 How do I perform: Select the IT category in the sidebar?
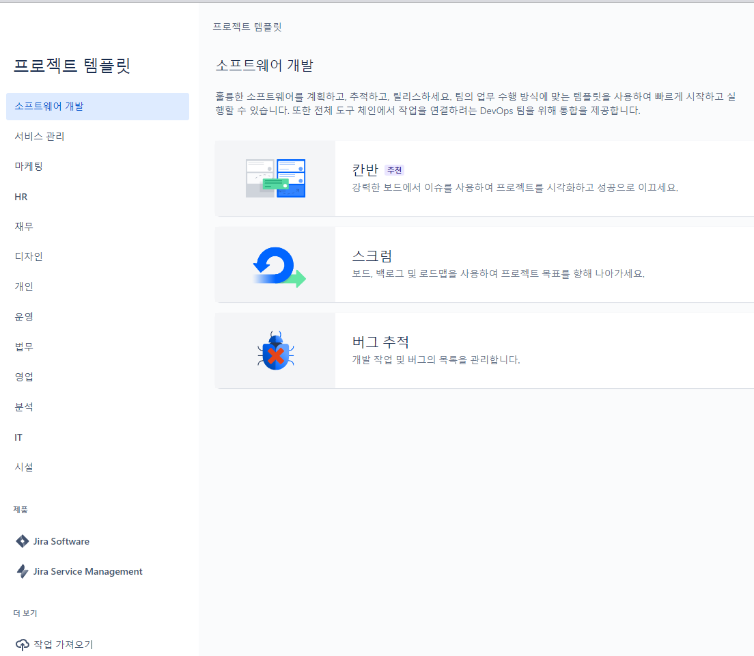click(x=18, y=437)
